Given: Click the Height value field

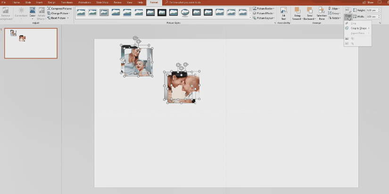Looking at the screenshot, I should pyautogui.click(x=372, y=10).
